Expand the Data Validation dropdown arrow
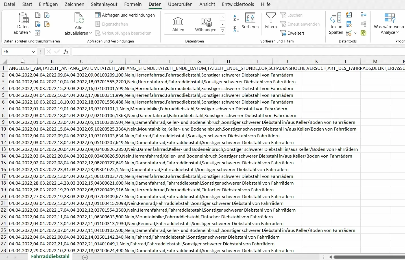The width and height of the screenshot is (405, 260). (355, 33)
